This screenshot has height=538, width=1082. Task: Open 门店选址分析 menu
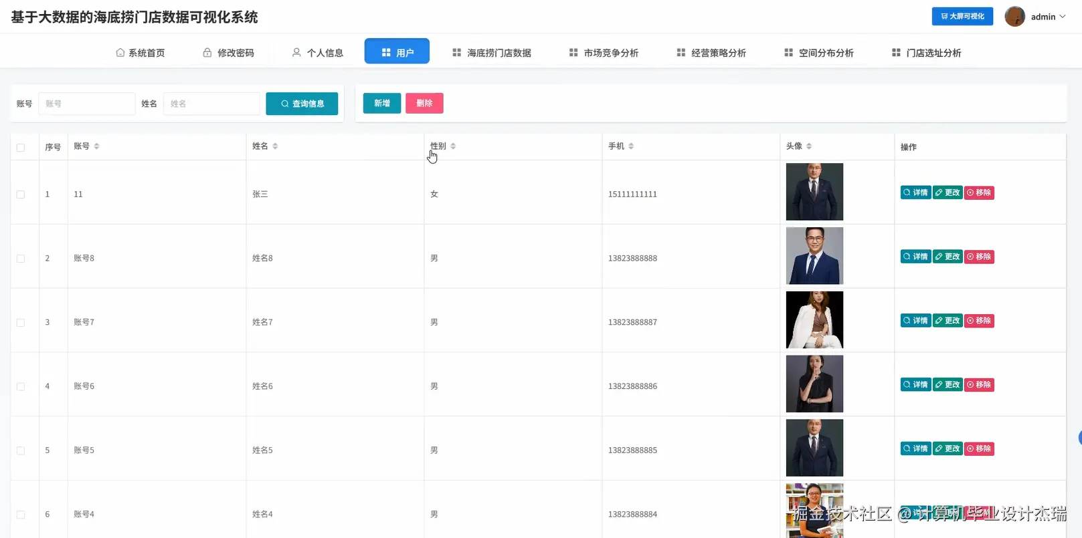click(927, 53)
